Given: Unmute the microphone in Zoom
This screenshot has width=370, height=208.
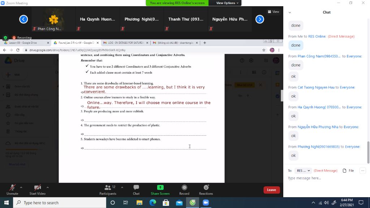Looking at the screenshot, I should coord(12,190).
